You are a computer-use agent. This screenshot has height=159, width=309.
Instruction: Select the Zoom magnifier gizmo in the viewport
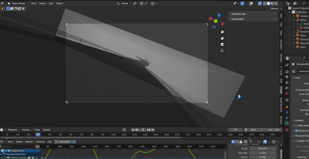(x=222, y=32)
